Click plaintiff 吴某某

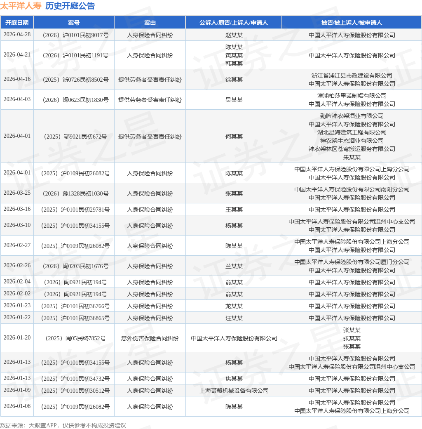(234, 100)
